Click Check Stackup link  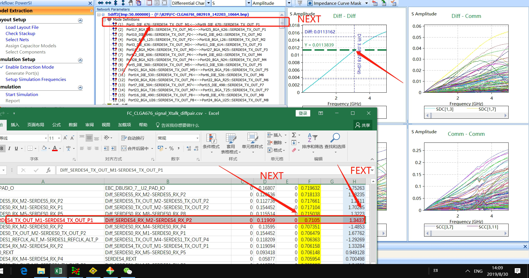20,33
